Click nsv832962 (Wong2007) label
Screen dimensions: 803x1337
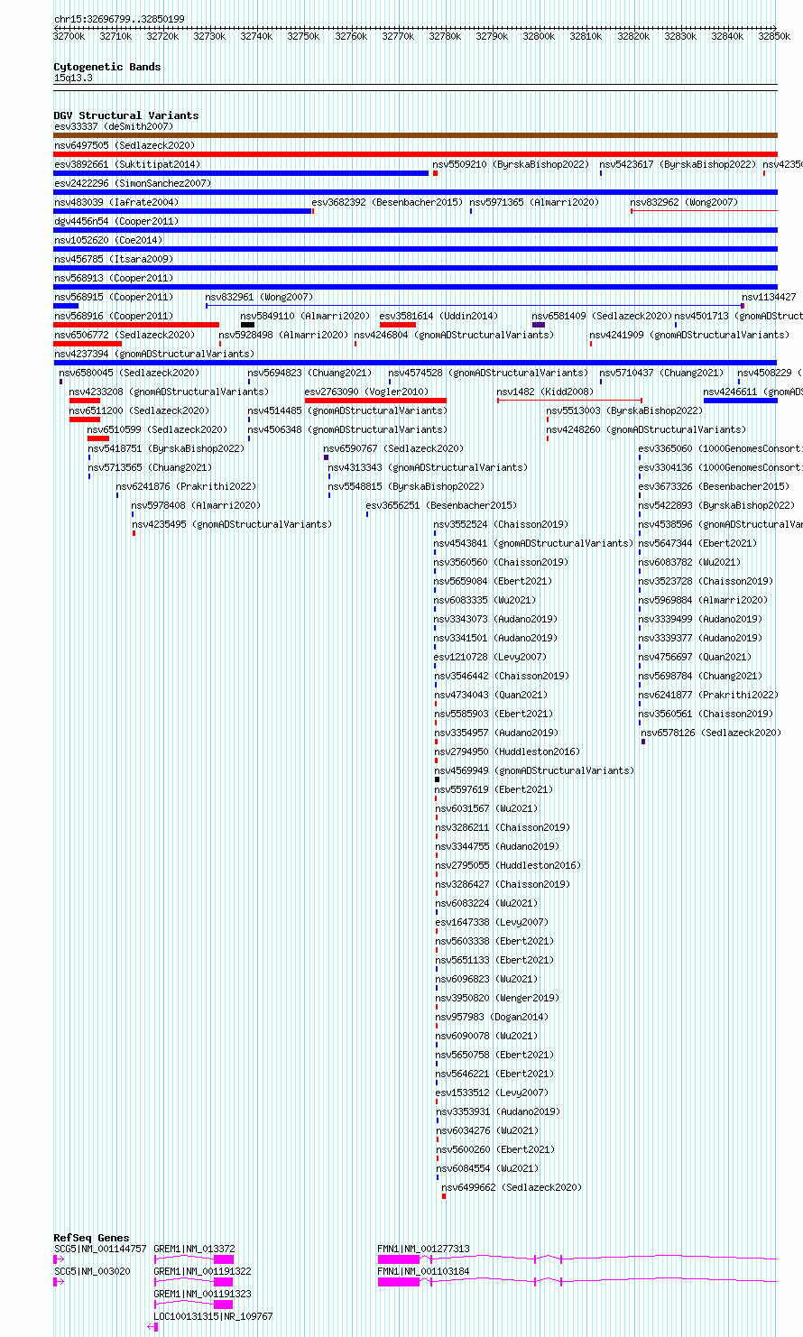(x=684, y=202)
